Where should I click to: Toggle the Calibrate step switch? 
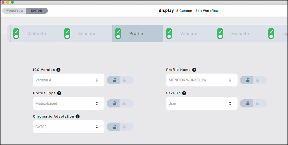(x=16, y=34)
